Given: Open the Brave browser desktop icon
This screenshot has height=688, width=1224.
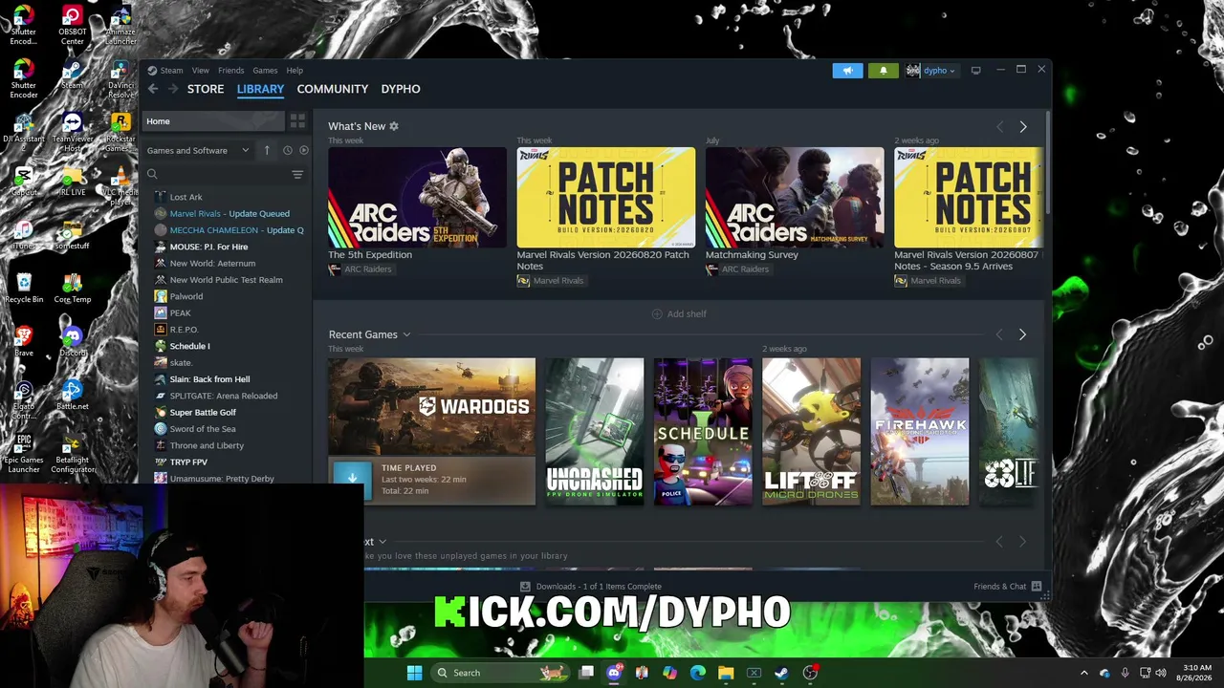Looking at the screenshot, I should point(24,342).
